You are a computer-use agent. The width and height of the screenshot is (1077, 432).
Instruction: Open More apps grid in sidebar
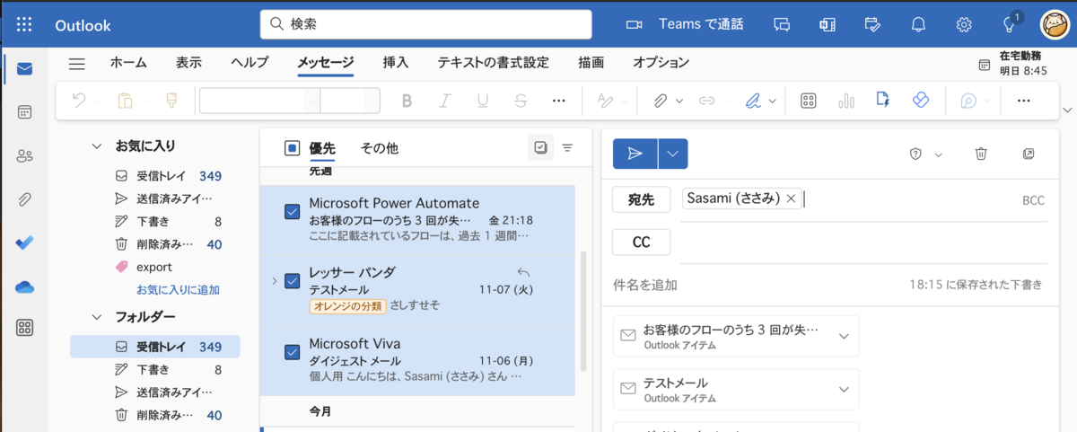coord(24,328)
